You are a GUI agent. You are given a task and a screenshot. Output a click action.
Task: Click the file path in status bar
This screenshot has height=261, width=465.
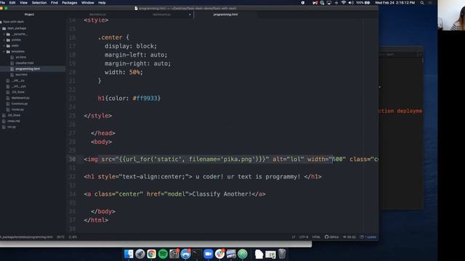(x=26, y=237)
